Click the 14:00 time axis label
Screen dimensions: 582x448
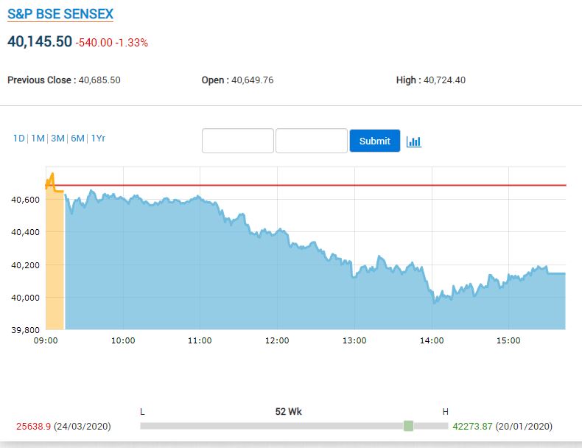(x=432, y=340)
